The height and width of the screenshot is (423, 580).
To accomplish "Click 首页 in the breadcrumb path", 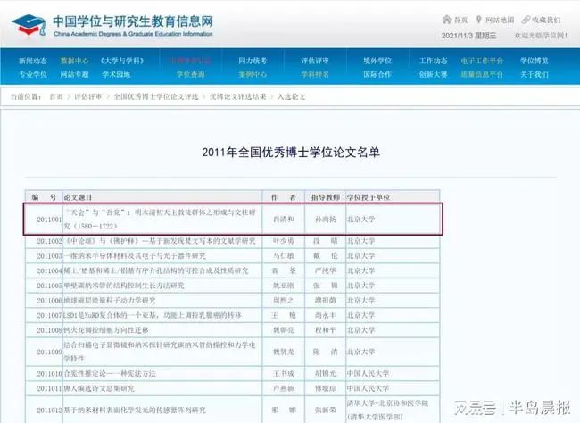I will tap(56, 97).
